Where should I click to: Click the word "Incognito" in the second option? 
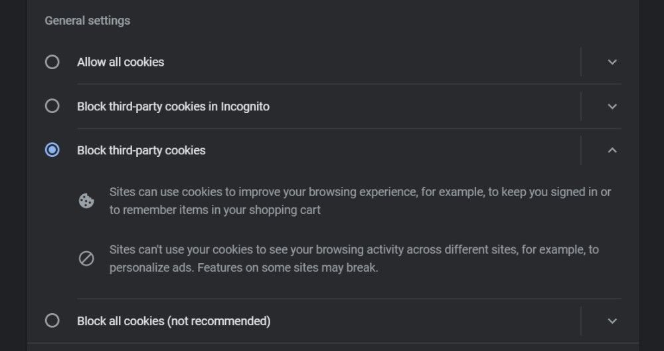coord(244,106)
